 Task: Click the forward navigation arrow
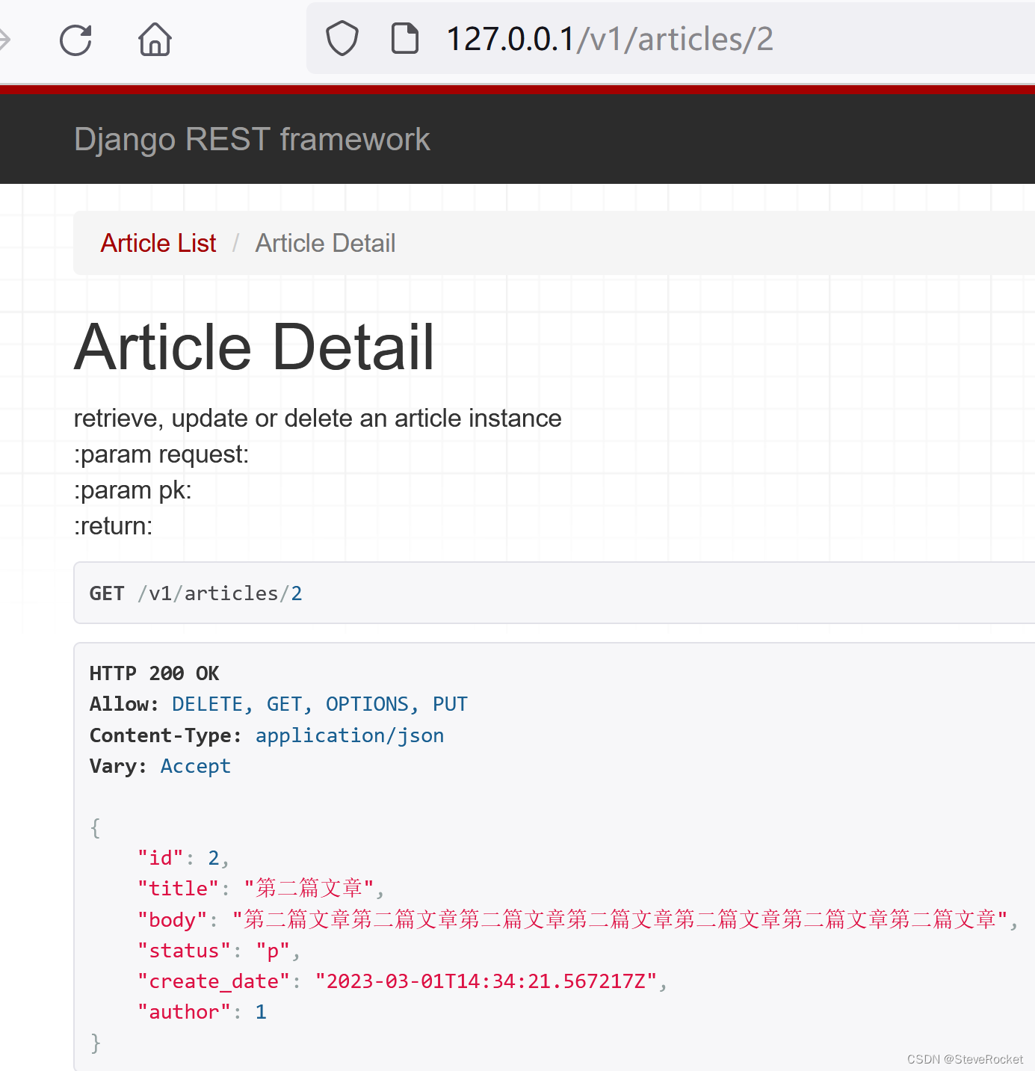pos(4,40)
